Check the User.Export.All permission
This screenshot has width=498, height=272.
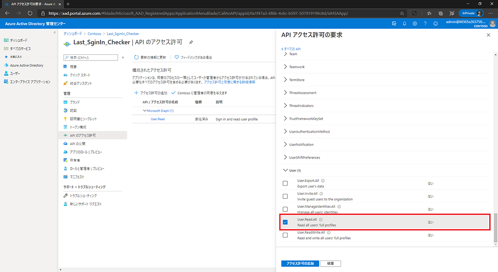click(x=285, y=183)
